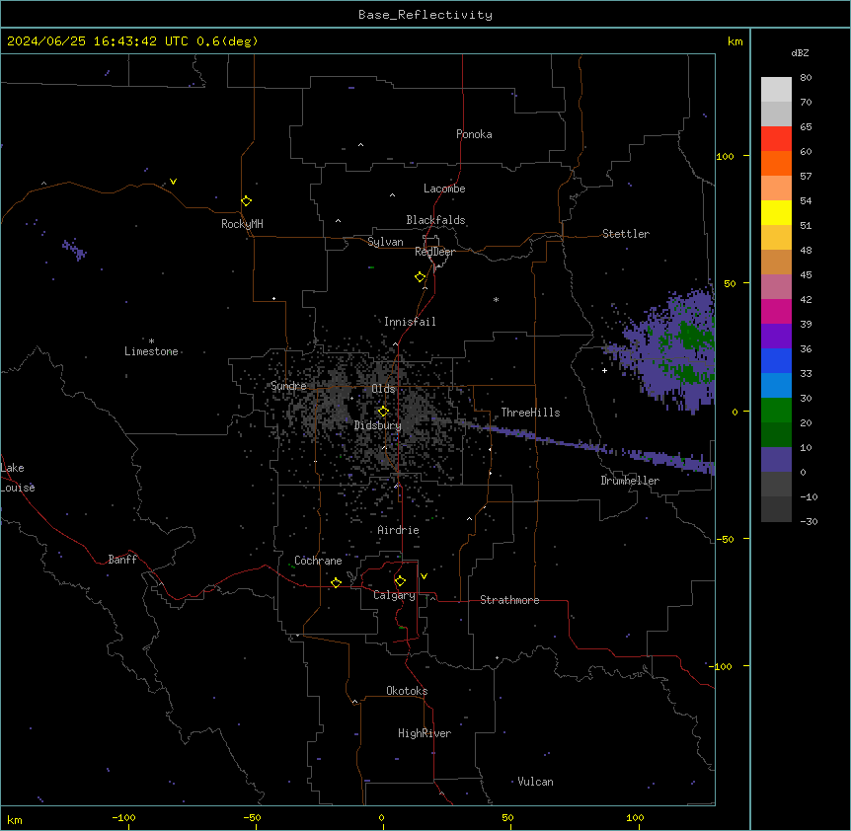
Task: Click the HighRiver city label
Action: pos(425,733)
